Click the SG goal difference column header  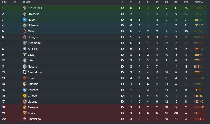pyautogui.click(x=176, y=2)
